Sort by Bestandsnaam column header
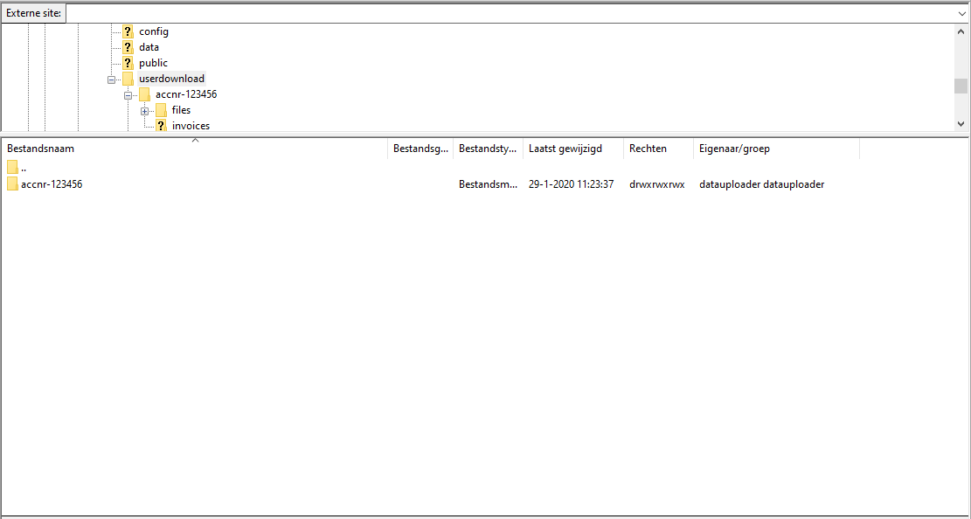 coord(195,149)
